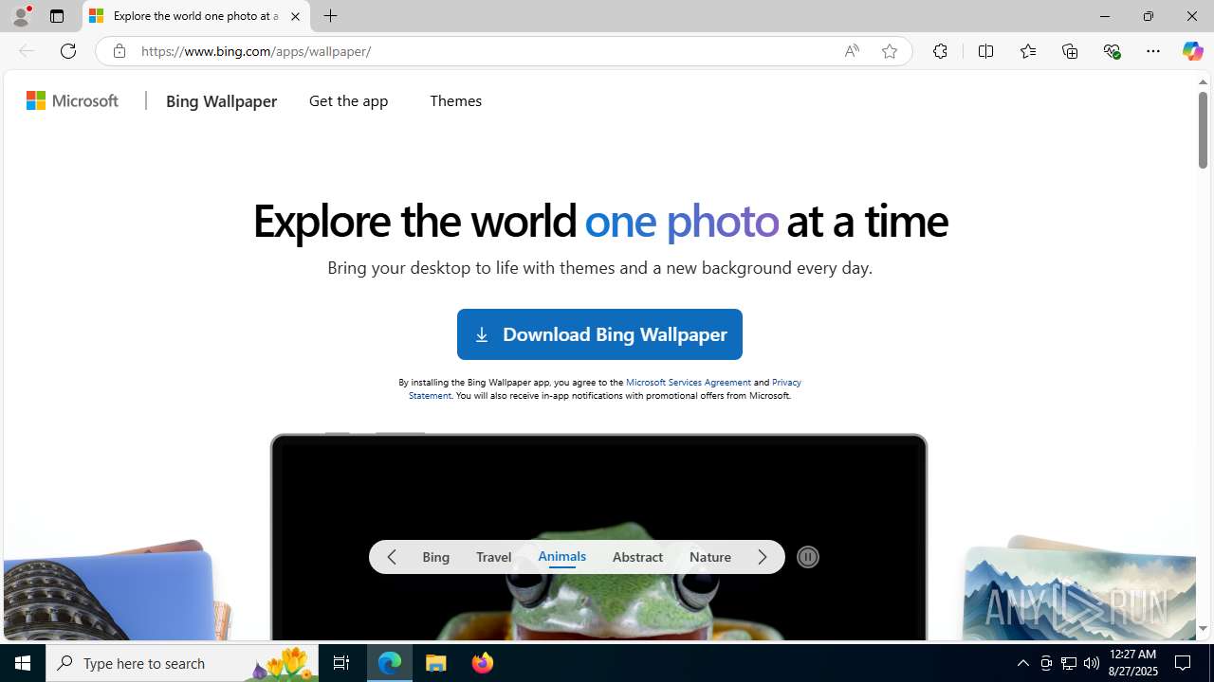Enable Read aloud for this page
This screenshot has width=1214, height=682.
point(852,51)
